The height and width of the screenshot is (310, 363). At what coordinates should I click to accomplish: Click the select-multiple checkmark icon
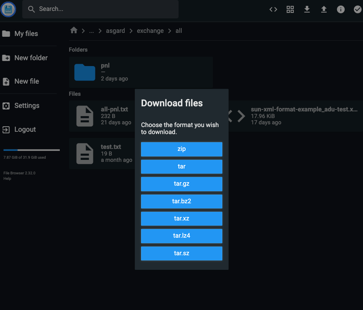[x=358, y=9]
